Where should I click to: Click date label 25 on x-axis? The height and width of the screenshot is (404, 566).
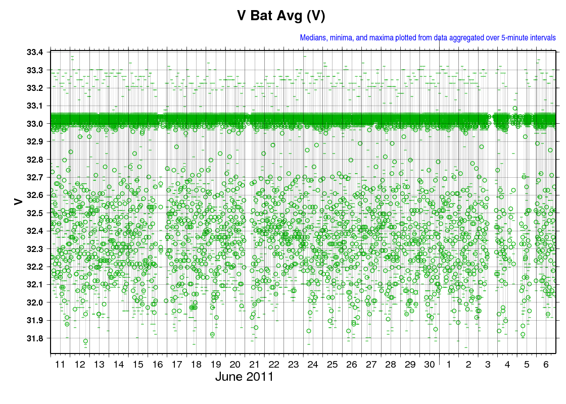pyautogui.click(x=333, y=364)
